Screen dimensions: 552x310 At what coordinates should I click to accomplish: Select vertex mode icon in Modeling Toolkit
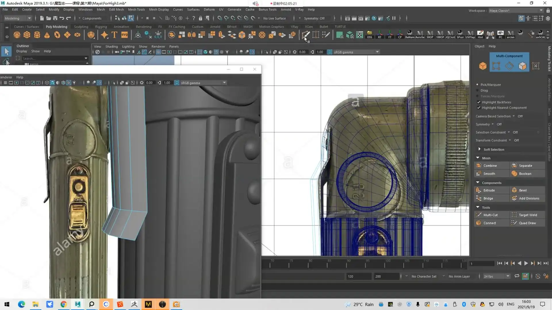pos(496,66)
